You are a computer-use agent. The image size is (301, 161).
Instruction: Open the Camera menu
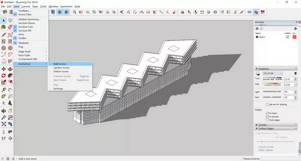point(26,6)
